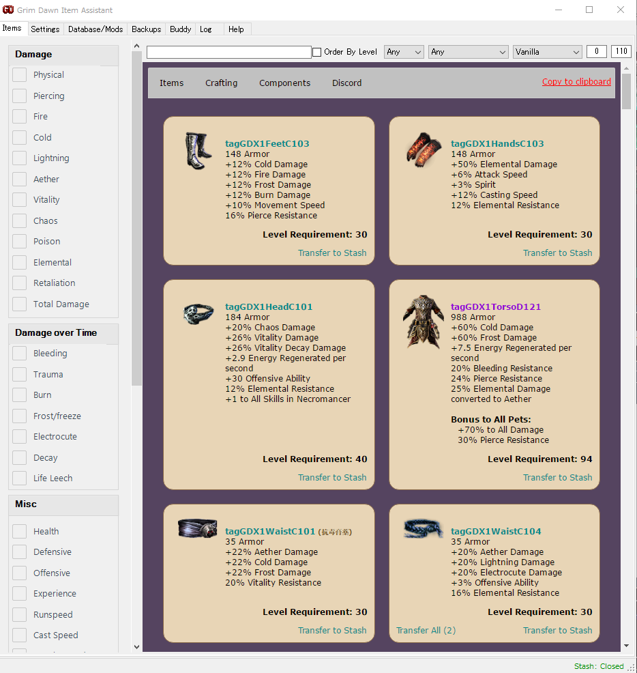Click the tagGDX1HeadC101 item name

click(x=269, y=307)
